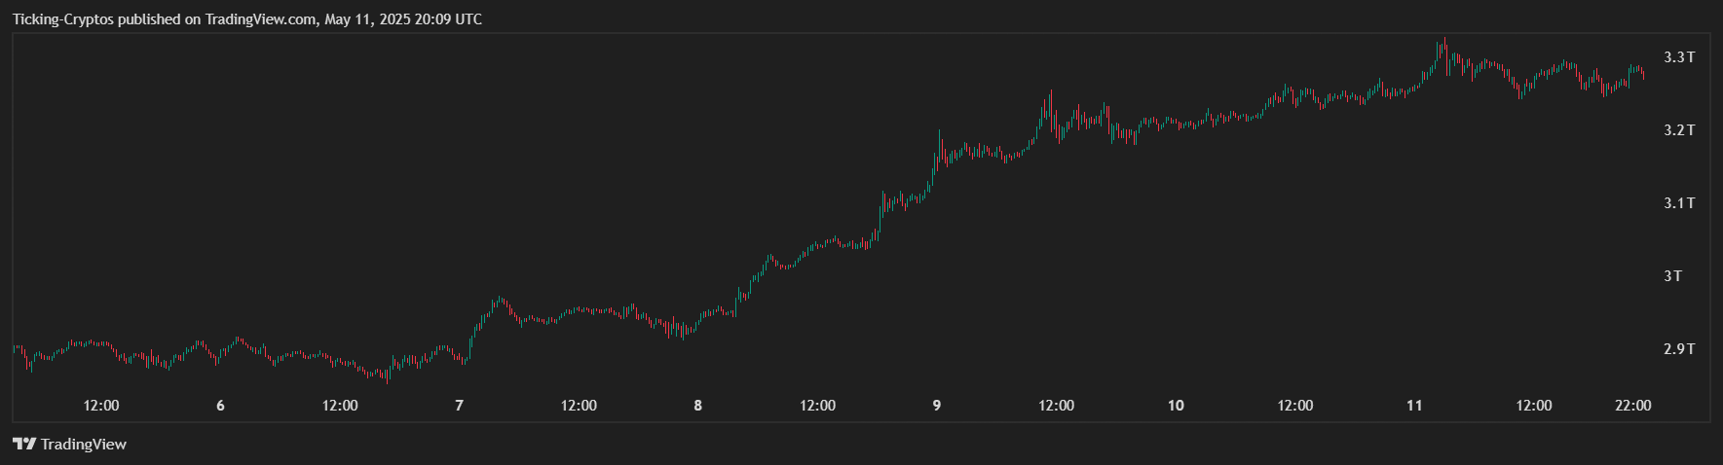This screenshot has height=465, width=1723.
Task: Click the 3.1T price axis label
Action: tap(1679, 203)
